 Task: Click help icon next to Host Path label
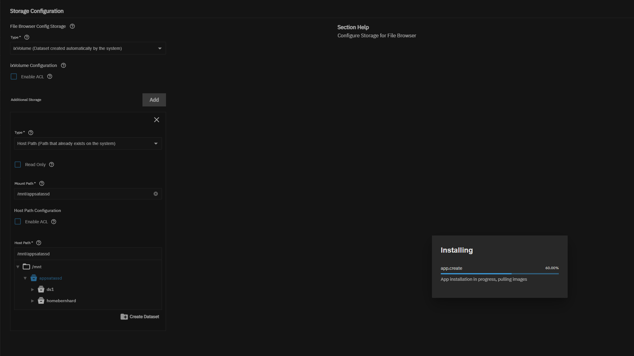point(39,243)
